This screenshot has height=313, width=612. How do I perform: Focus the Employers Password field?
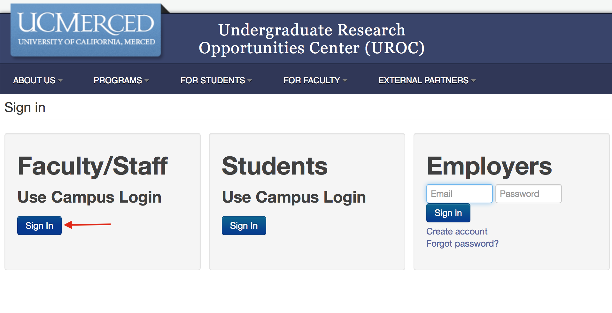tap(528, 194)
